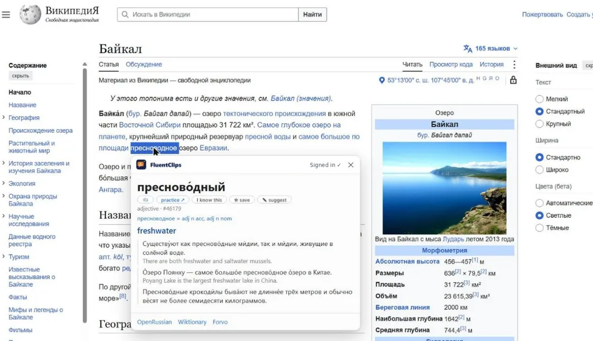Open the История tab
The image size is (593, 341).
click(x=491, y=65)
